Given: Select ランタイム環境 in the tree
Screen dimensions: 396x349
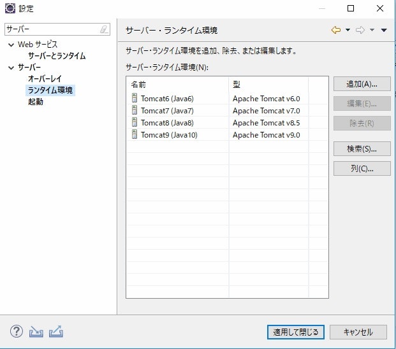Looking at the screenshot, I should (50, 90).
